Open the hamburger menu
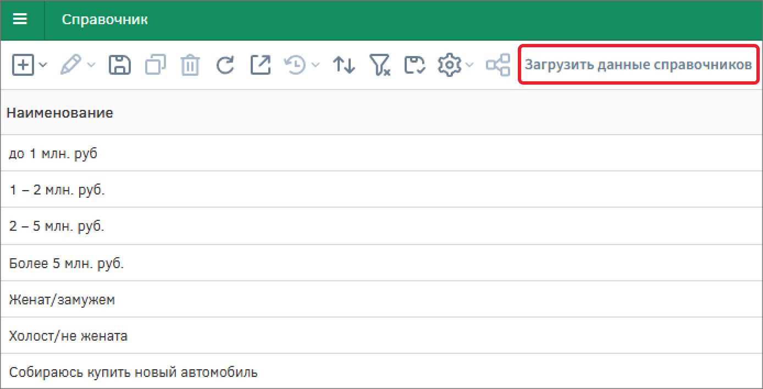The width and height of the screenshot is (763, 389). (20, 20)
